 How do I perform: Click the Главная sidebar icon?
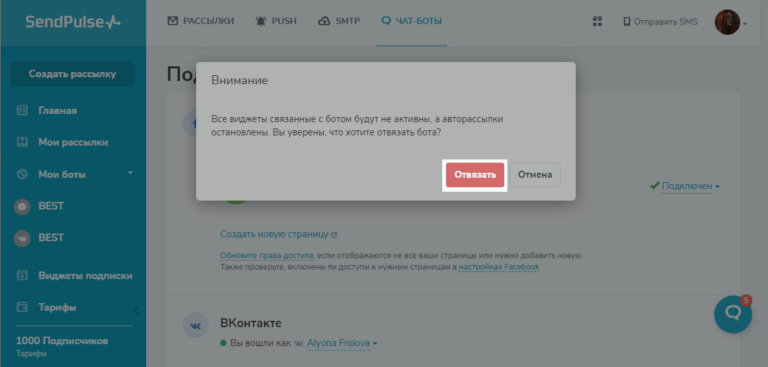(x=22, y=110)
